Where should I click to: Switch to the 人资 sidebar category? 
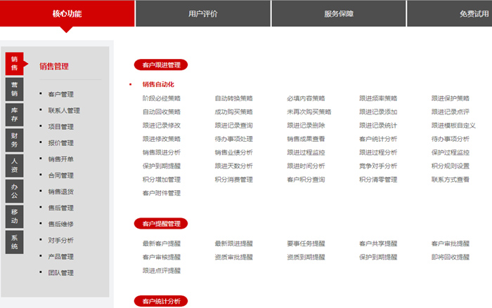pyautogui.click(x=15, y=165)
